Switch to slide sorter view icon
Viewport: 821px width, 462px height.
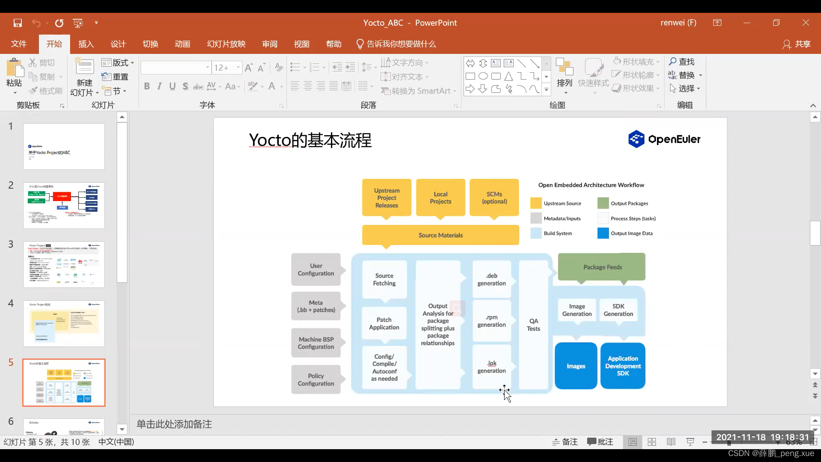(652, 442)
